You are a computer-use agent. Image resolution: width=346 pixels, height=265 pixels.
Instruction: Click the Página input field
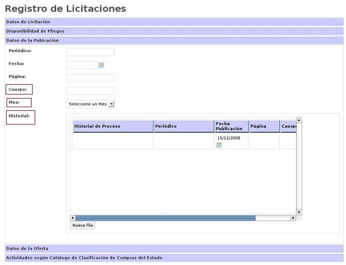(90, 78)
